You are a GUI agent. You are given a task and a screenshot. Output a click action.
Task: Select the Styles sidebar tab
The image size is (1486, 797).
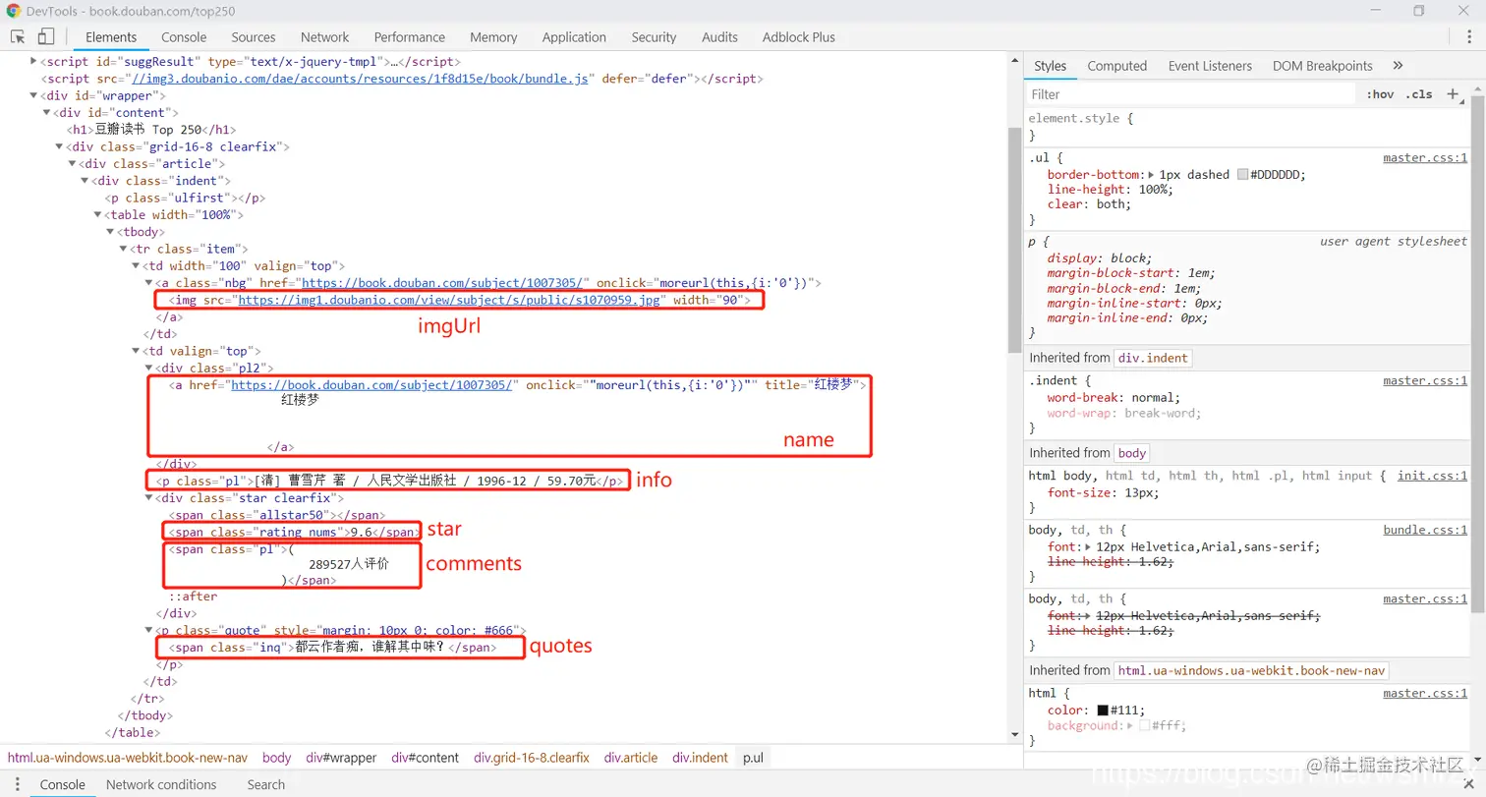pyautogui.click(x=1051, y=66)
